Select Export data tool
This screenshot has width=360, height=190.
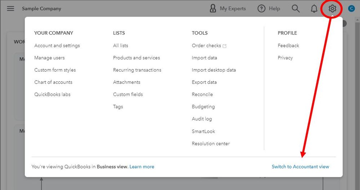point(204,82)
